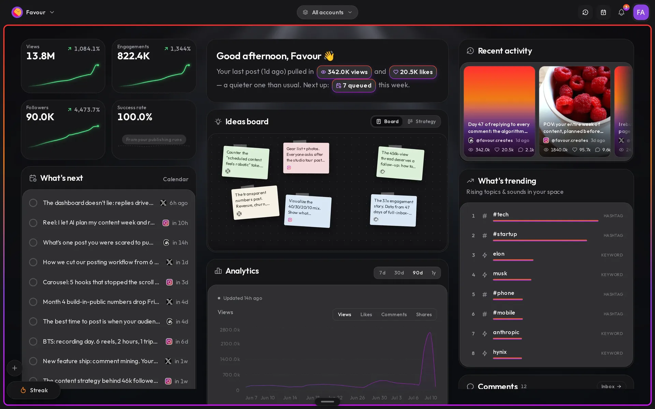655x409 pixels.
Task: Open the 'Gear list + photos' pink sticky note
Action: pyautogui.click(x=306, y=158)
